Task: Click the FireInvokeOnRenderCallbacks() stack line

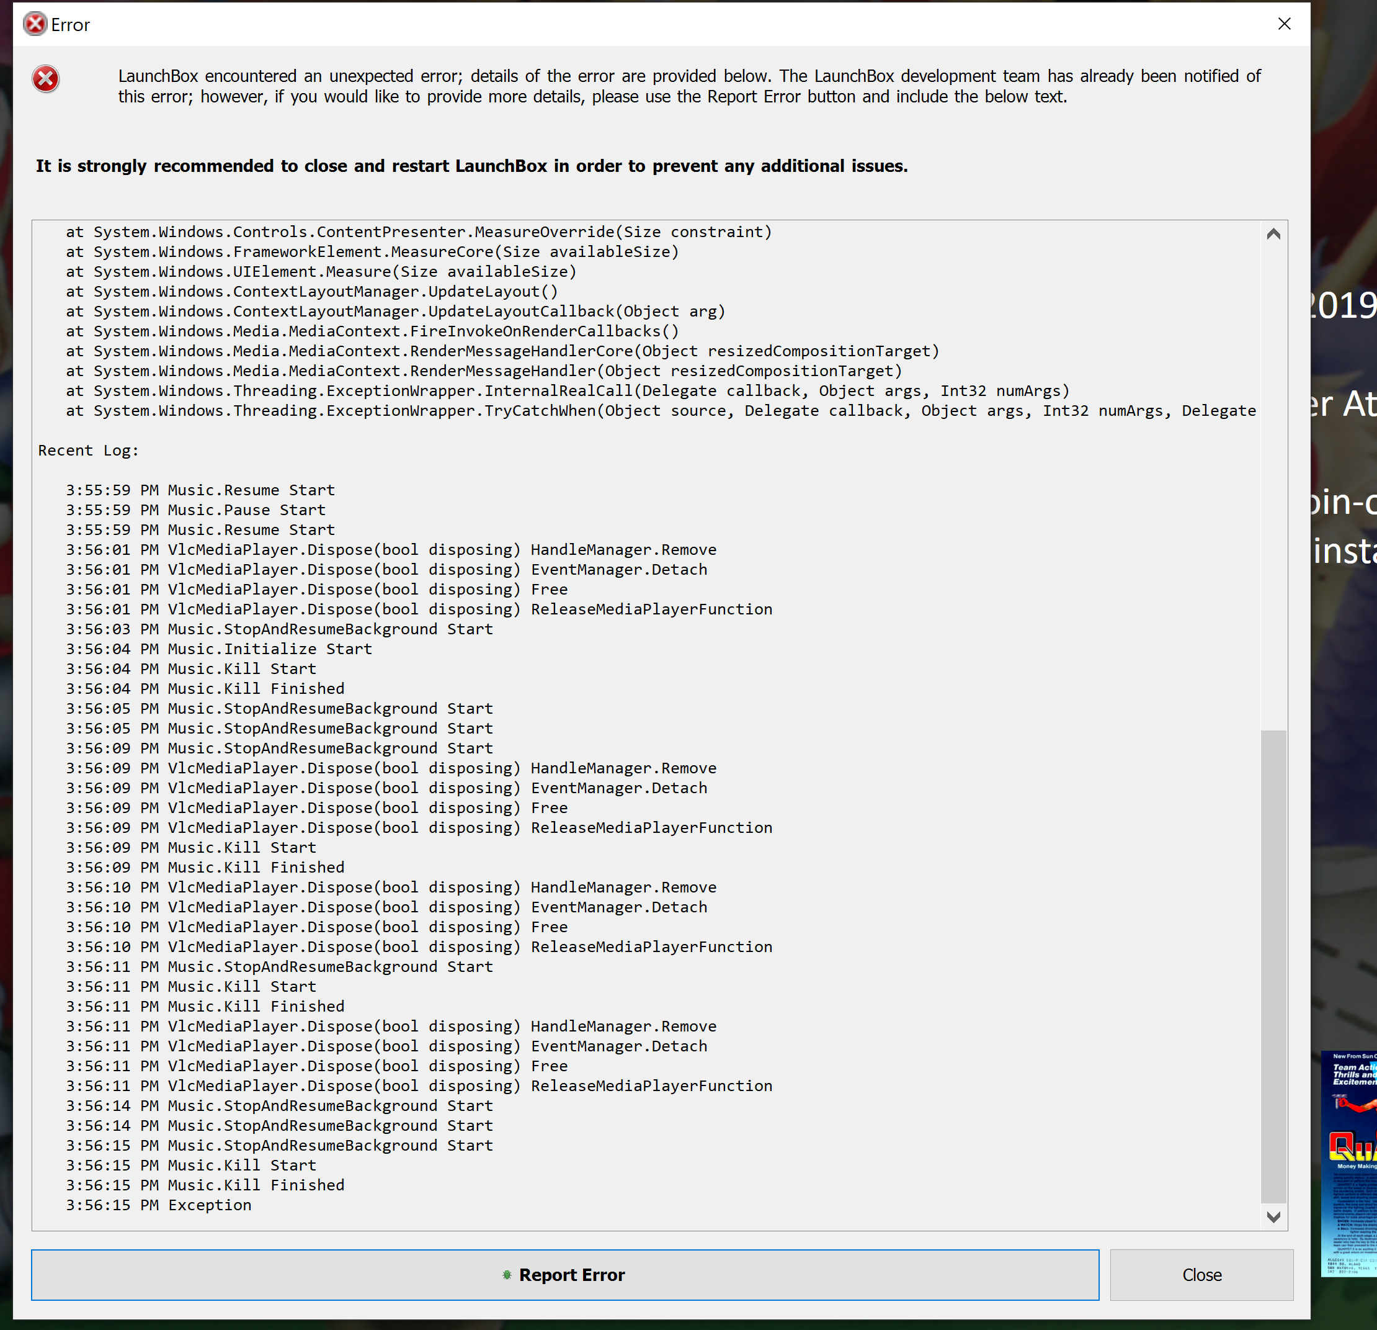Action: pyautogui.click(x=372, y=331)
